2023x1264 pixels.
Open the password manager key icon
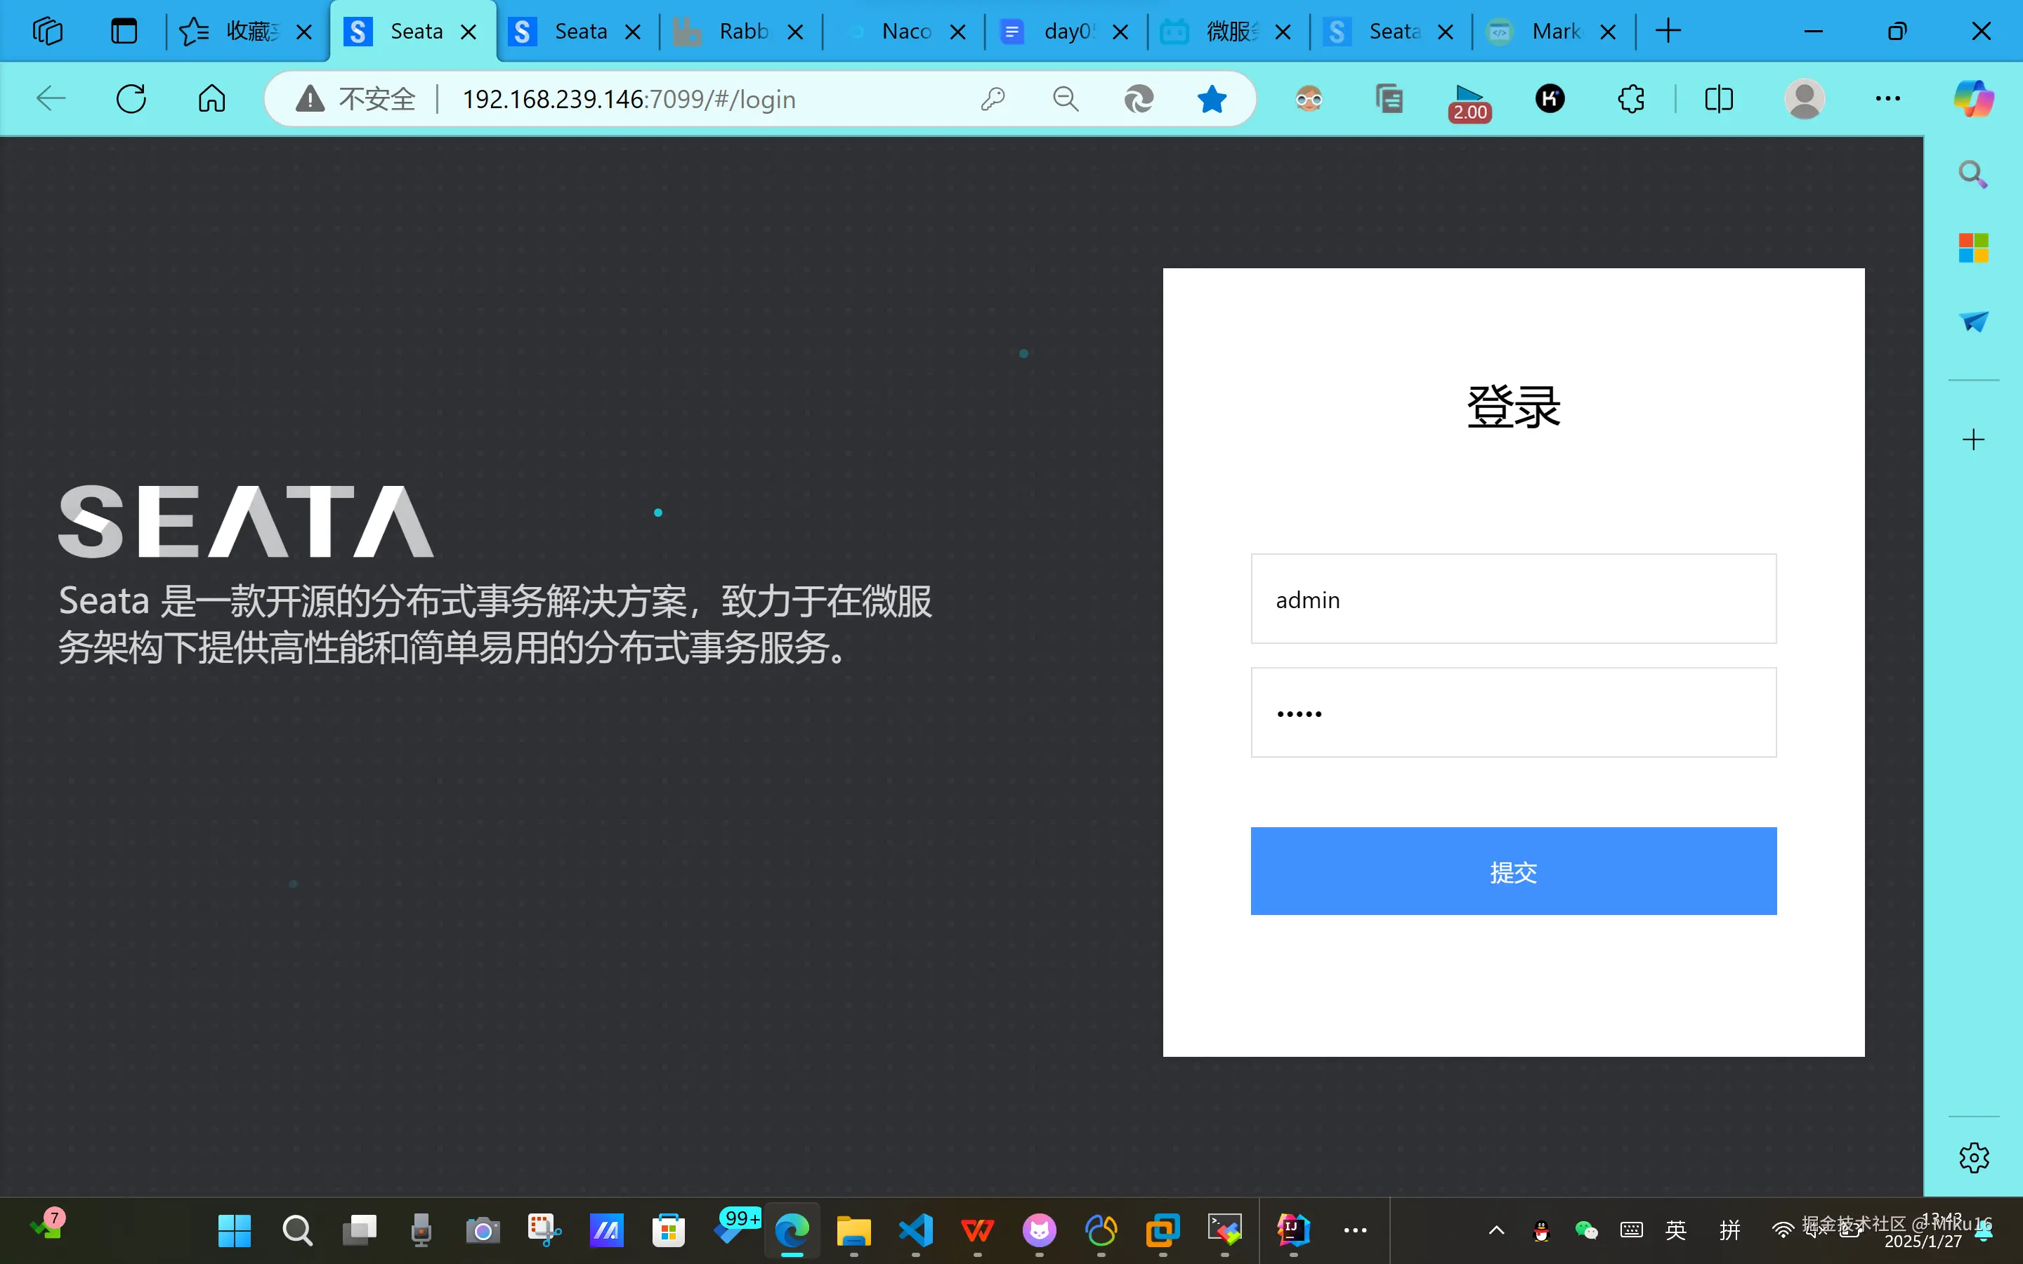click(993, 98)
